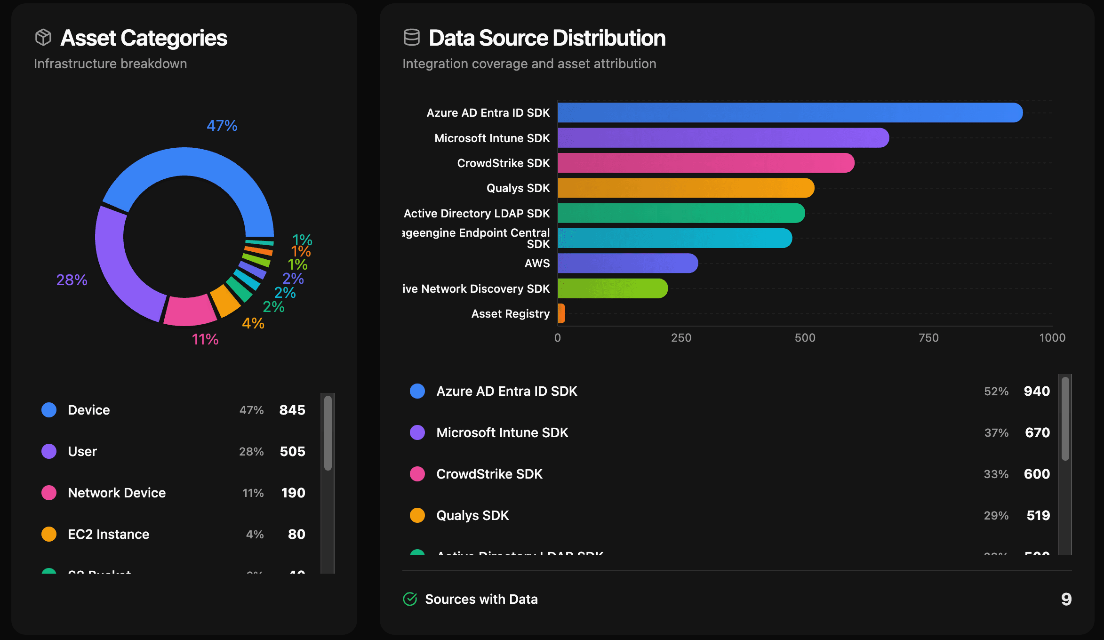
Task: Click the User count 505
Action: 292,451
